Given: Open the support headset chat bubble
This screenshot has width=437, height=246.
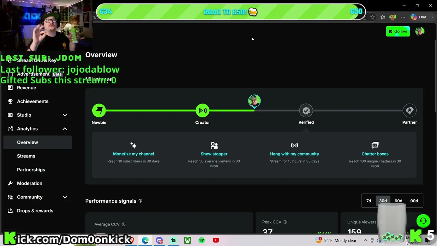Looking at the screenshot, I should (x=423, y=221).
